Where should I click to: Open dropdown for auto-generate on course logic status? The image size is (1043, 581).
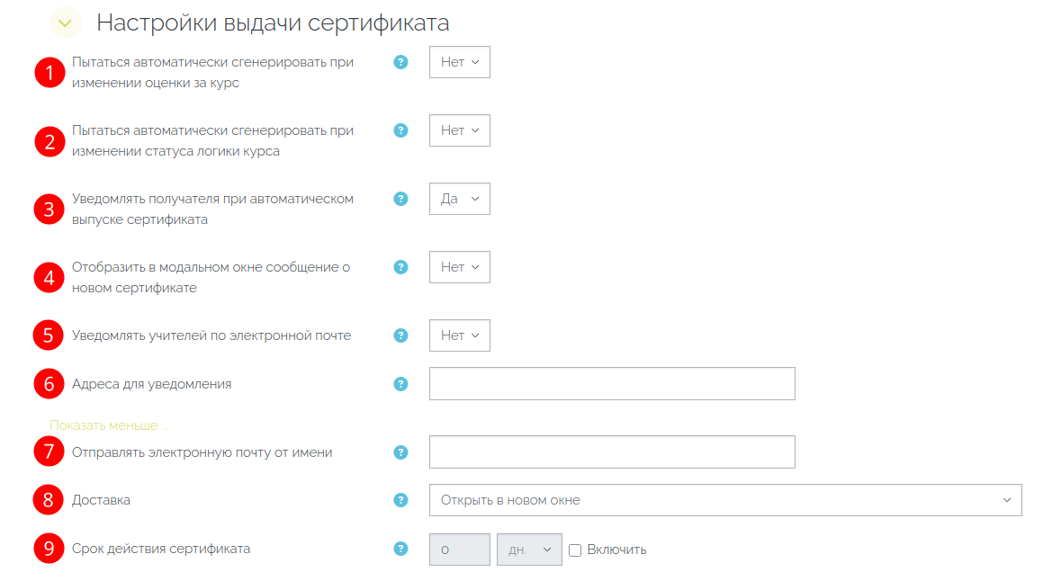click(x=459, y=130)
